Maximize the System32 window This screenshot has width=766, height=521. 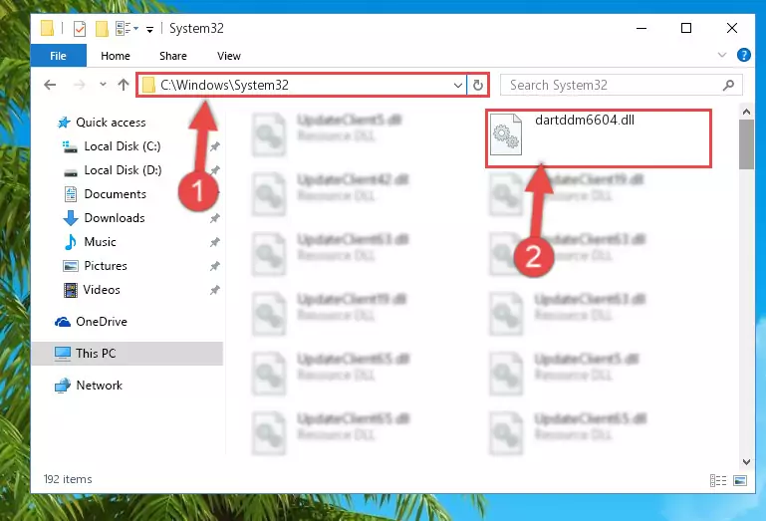click(686, 28)
